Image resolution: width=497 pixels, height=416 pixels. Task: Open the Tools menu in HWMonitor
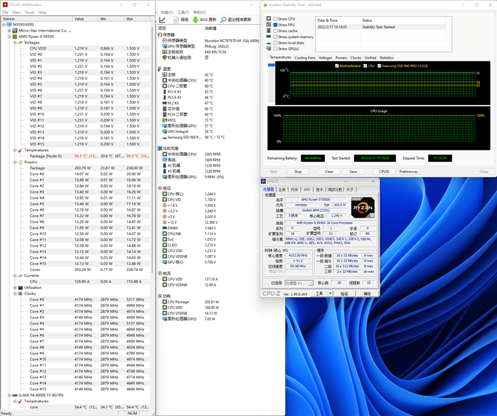coord(29,12)
